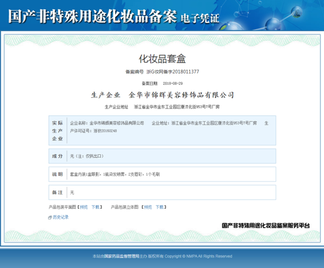Download the 产品包装立体图 file
This screenshot has height=268, width=324.
[160, 207]
